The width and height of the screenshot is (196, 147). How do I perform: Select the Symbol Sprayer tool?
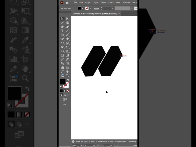(67, 63)
